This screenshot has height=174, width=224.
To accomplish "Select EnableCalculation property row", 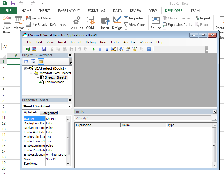I will [x=45, y=137].
